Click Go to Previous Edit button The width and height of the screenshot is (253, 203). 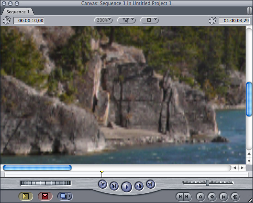102,184
